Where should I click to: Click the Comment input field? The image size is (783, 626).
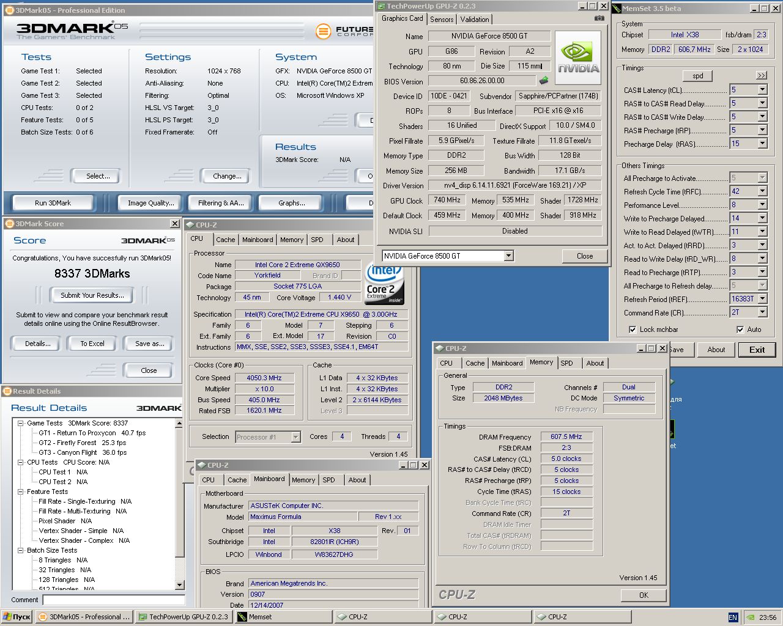(114, 600)
